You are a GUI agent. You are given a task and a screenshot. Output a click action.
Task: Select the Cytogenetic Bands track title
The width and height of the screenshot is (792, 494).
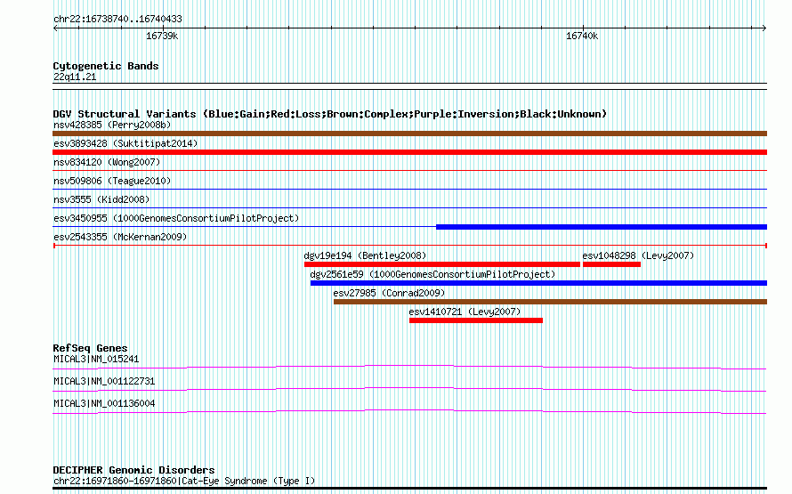click(106, 66)
